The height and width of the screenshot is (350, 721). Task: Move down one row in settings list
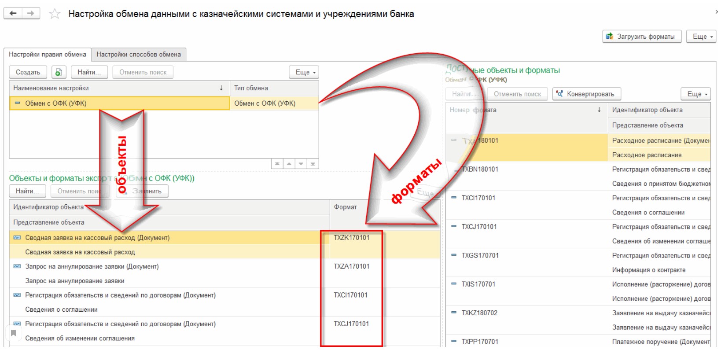(x=301, y=164)
